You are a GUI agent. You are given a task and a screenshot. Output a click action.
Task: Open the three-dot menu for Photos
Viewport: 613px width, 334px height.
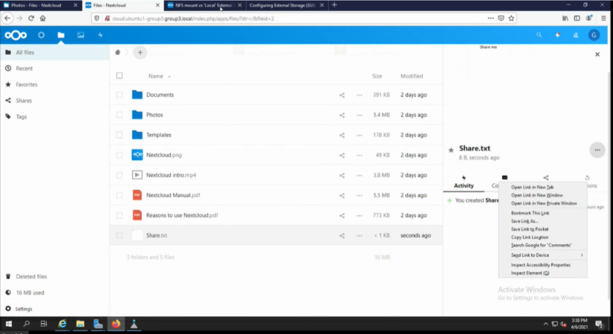point(359,115)
